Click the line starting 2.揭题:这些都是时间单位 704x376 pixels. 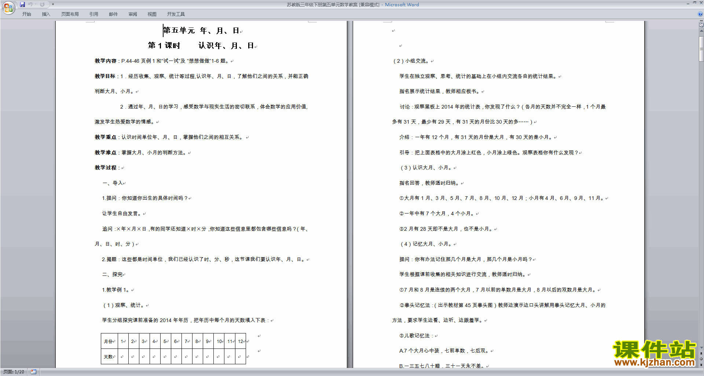pos(204,259)
